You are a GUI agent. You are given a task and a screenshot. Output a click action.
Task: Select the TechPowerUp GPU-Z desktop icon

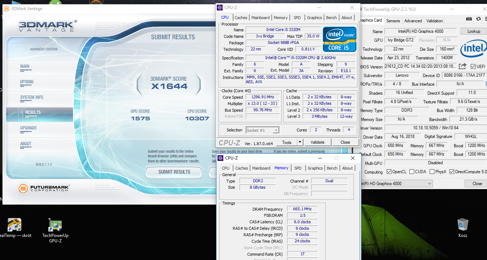pos(55,230)
